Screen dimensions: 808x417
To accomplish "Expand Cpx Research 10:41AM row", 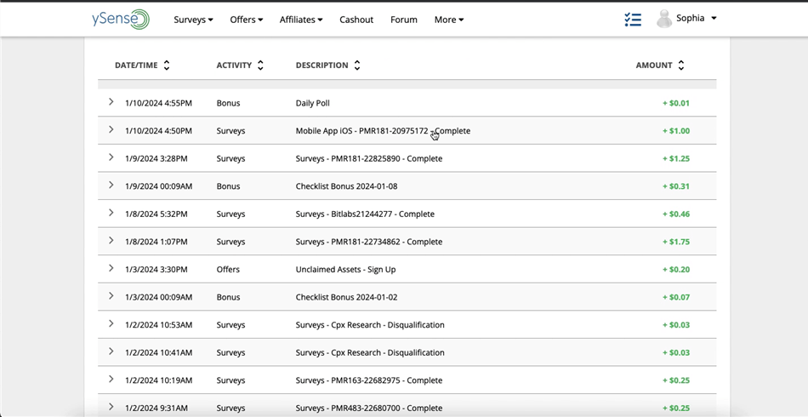I will [111, 351].
